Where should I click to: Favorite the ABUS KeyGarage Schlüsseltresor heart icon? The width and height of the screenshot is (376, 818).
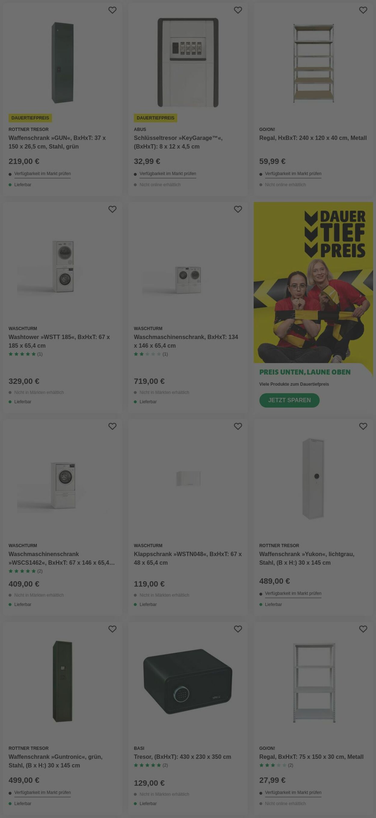pyautogui.click(x=238, y=10)
